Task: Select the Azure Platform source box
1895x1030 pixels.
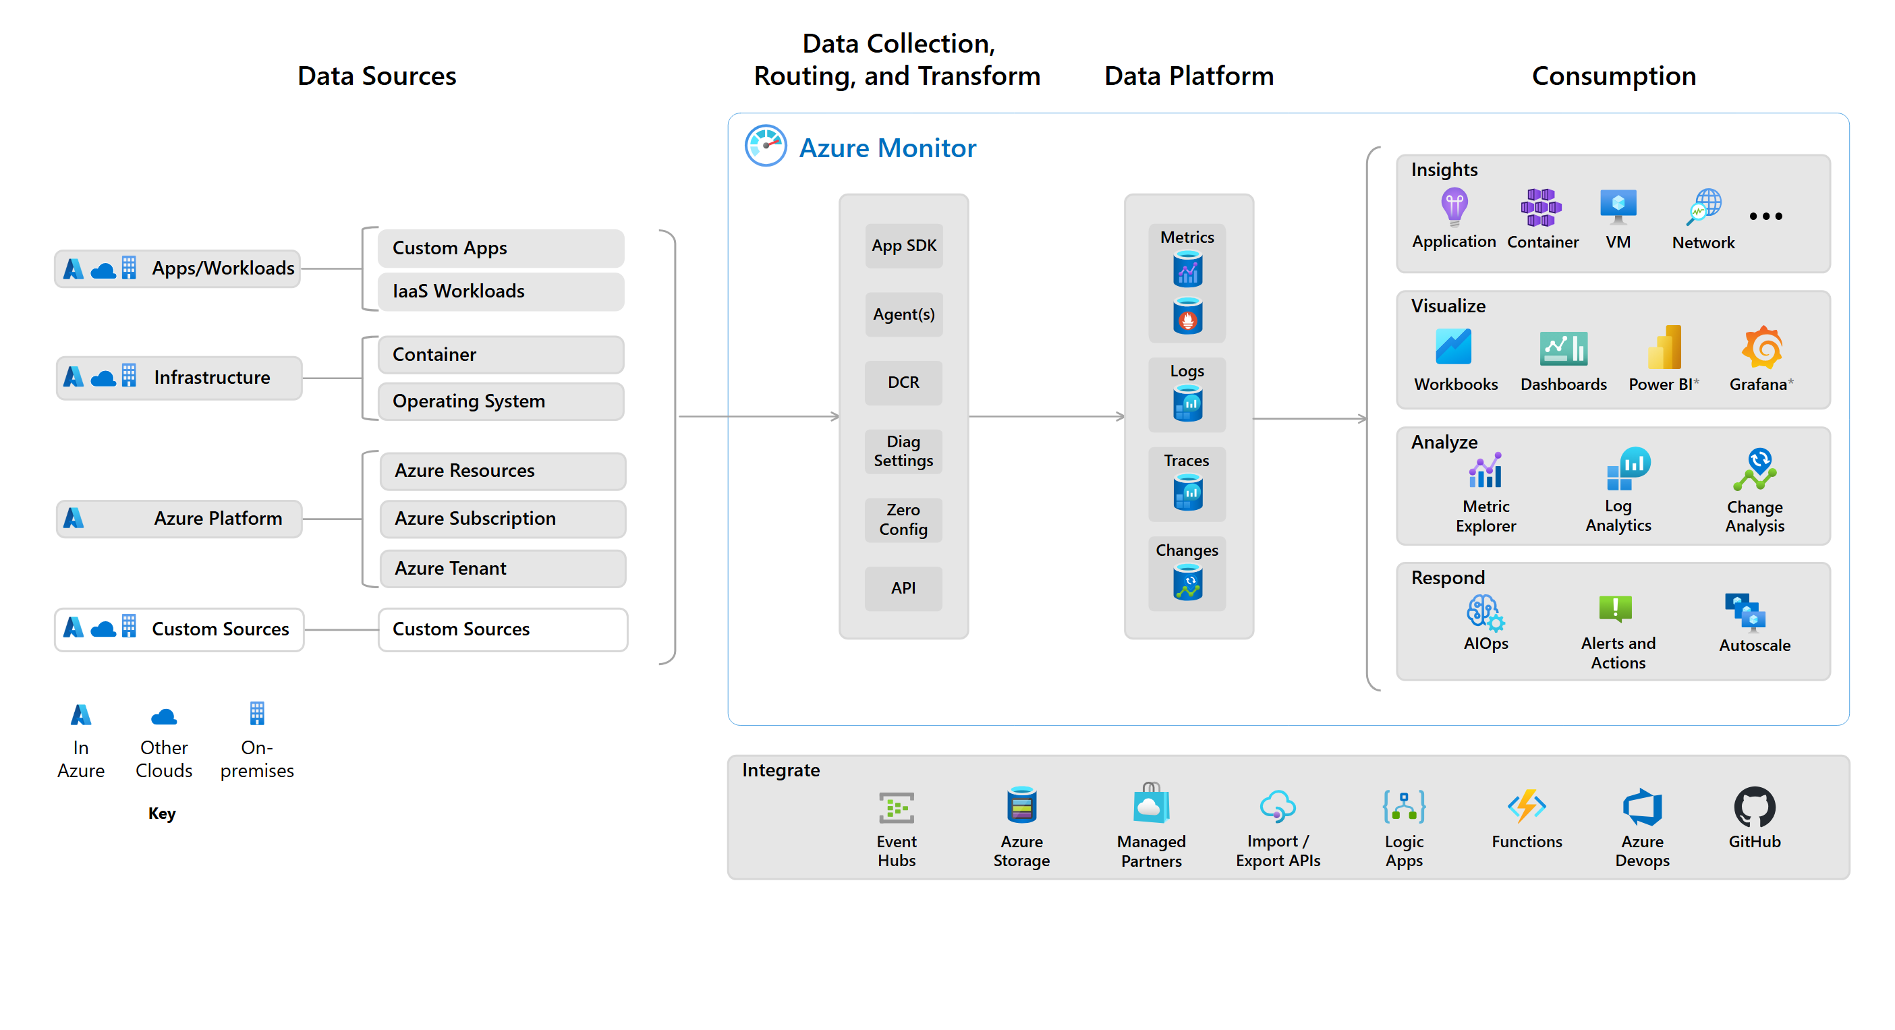Action: [179, 519]
